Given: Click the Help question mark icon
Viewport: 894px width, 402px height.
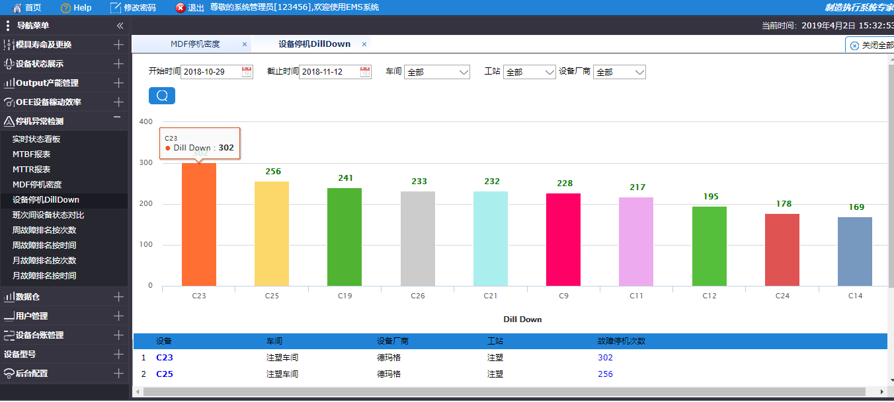Looking at the screenshot, I should point(65,8).
